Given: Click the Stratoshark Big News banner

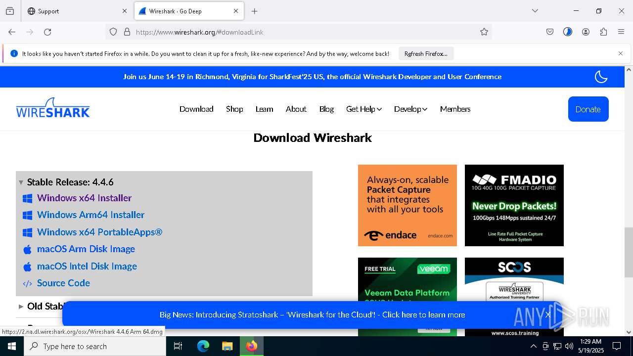Looking at the screenshot, I should 312,314.
